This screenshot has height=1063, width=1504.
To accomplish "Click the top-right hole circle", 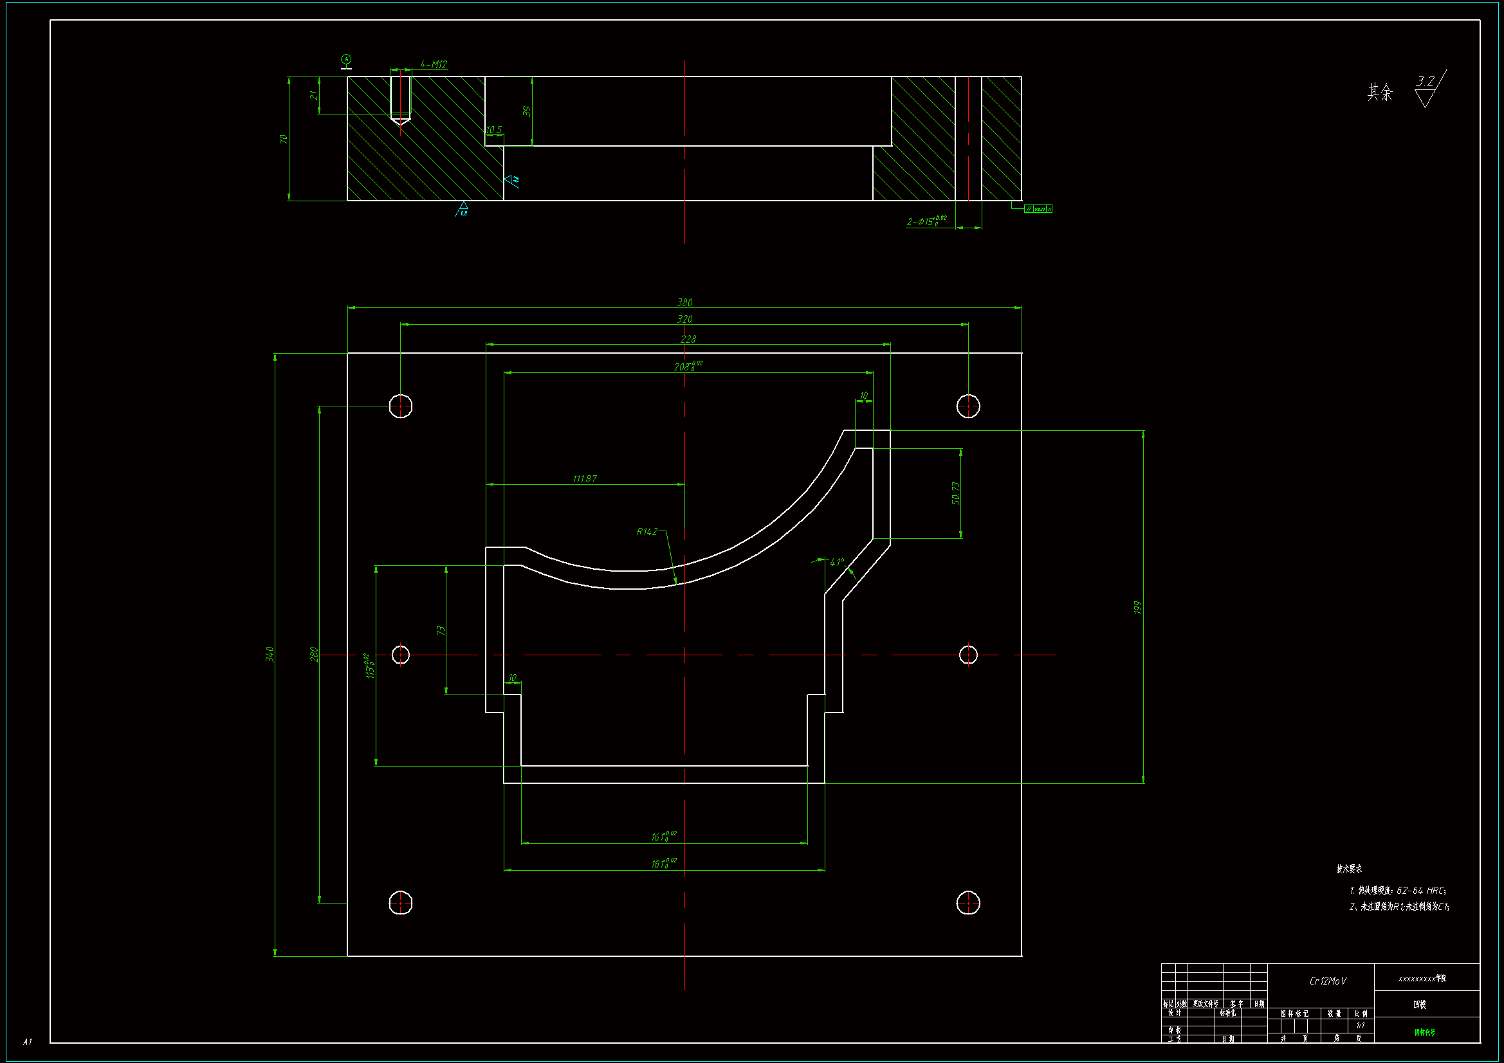I will (x=968, y=406).
